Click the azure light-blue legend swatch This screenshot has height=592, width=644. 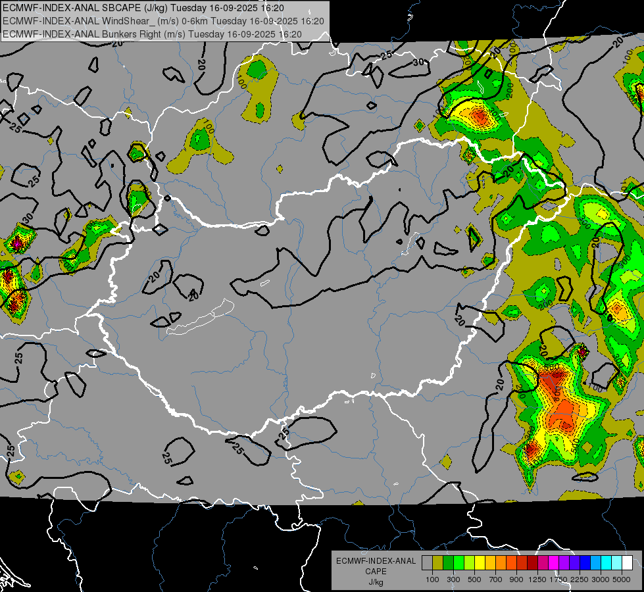(595, 563)
